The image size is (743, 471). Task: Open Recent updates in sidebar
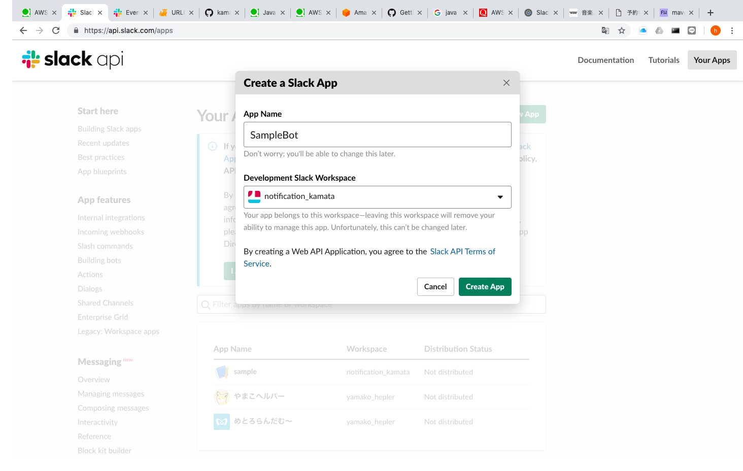pos(103,143)
